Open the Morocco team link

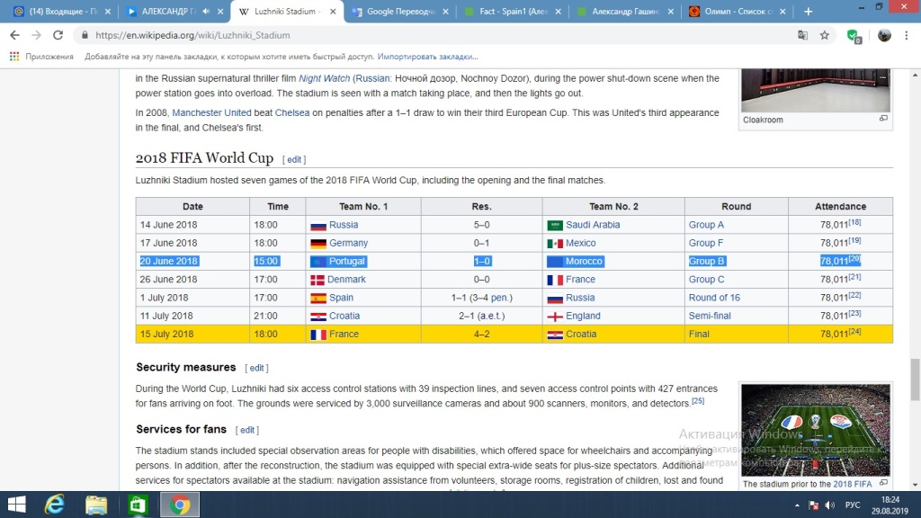click(584, 261)
